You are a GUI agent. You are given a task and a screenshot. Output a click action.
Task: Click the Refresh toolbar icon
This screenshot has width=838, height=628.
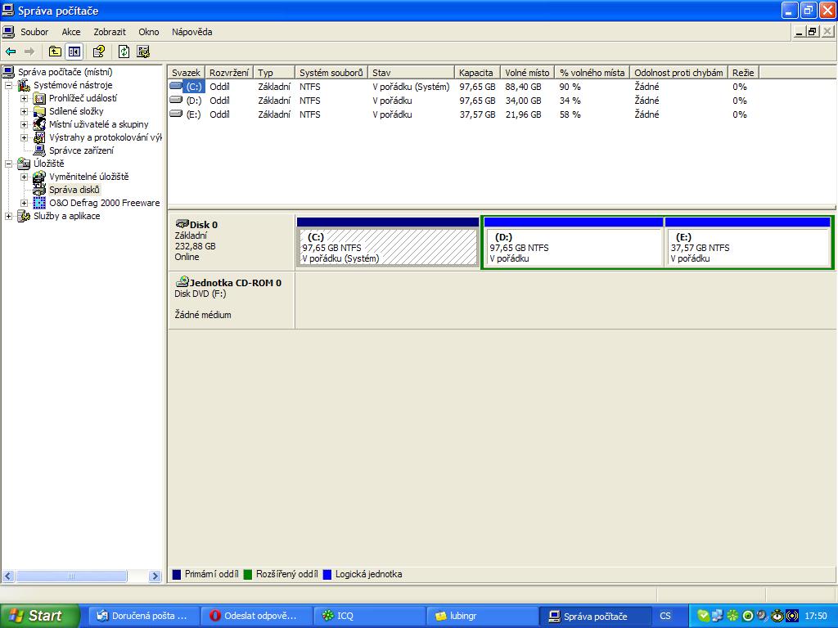point(124,52)
